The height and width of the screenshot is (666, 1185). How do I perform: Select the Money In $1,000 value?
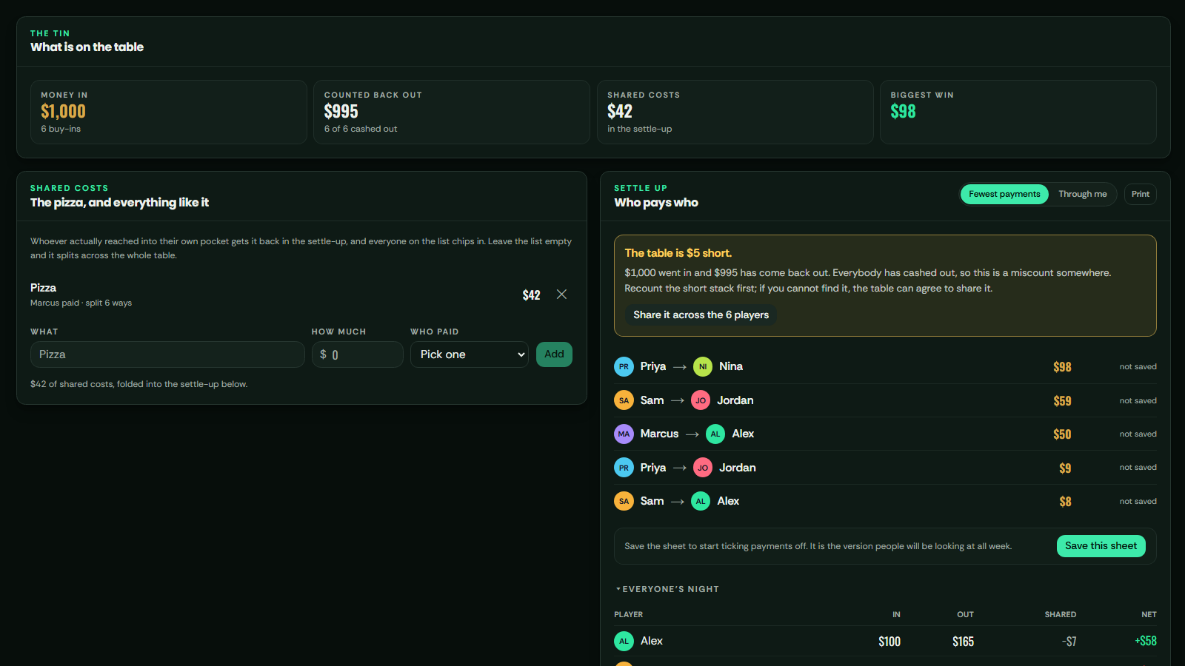click(63, 112)
